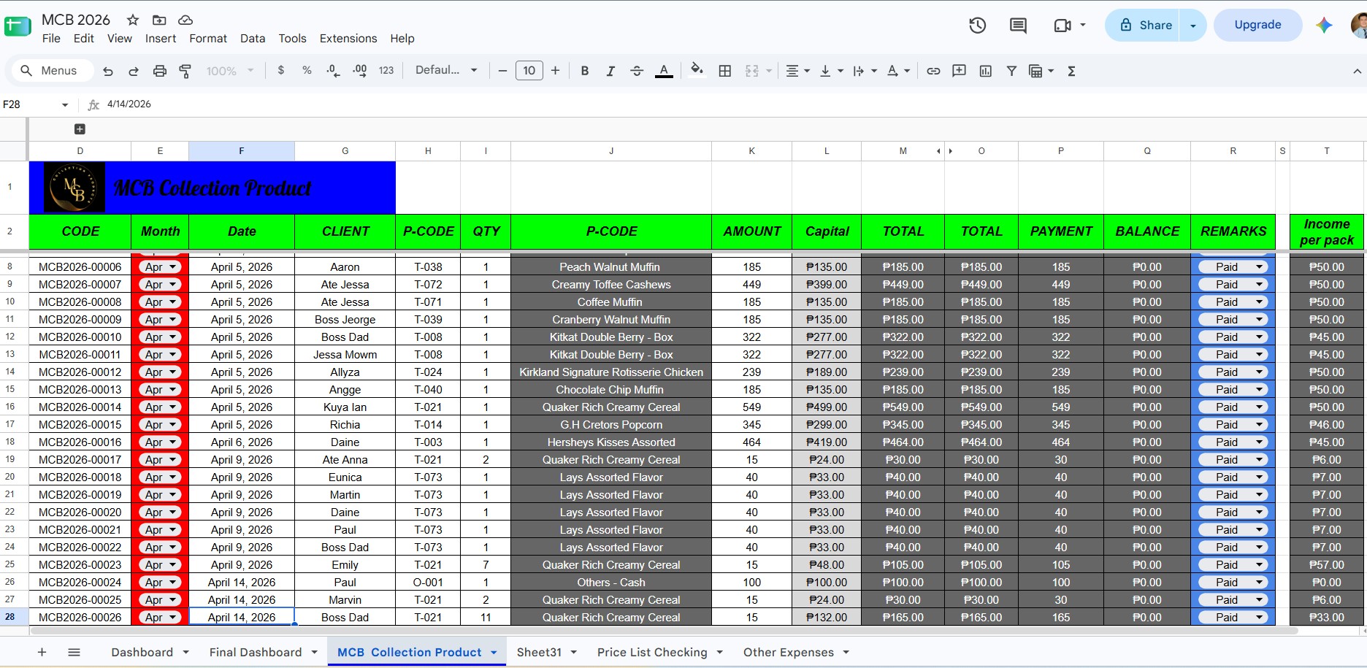The image size is (1367, 668).
Task: Open the Extensions menu
Action: pyautogui.click(x=348, y=39)
